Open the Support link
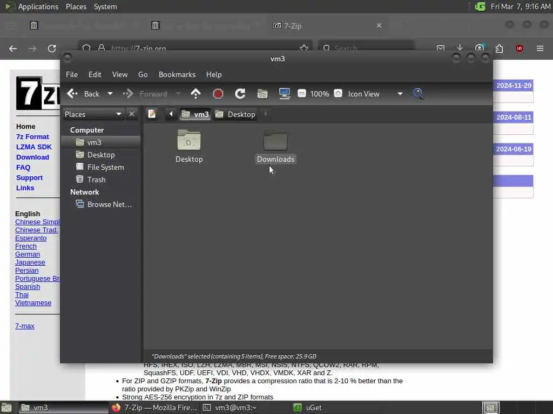This screenshot has height=414, width=553. pyautogui.click(x=29, y=178)
